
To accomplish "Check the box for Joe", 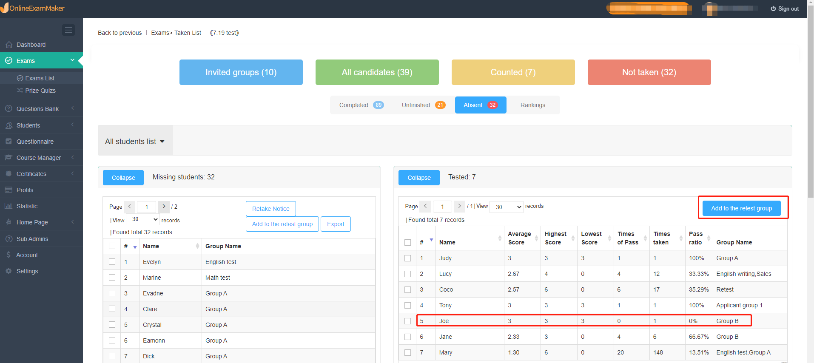I will tap(408, 321).
